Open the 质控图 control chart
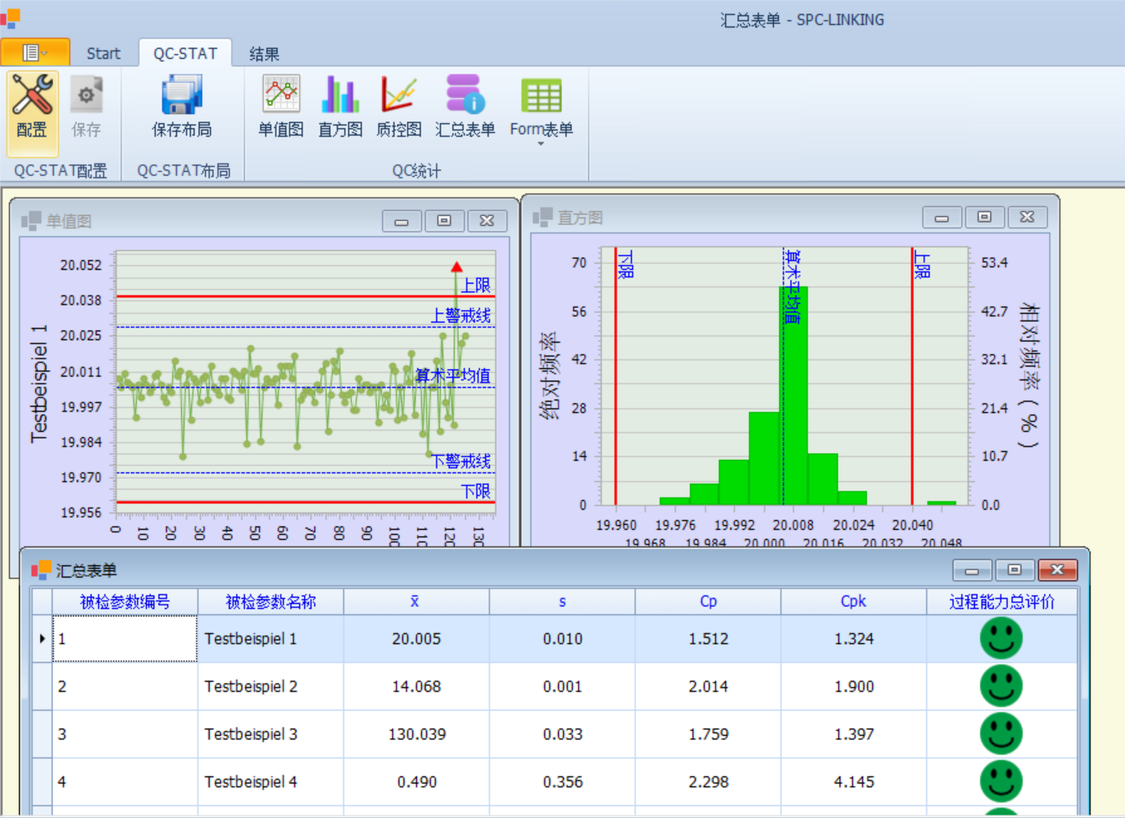Image resolution: width=1125 pixels, height=818 pixels. tap(399, 105)
